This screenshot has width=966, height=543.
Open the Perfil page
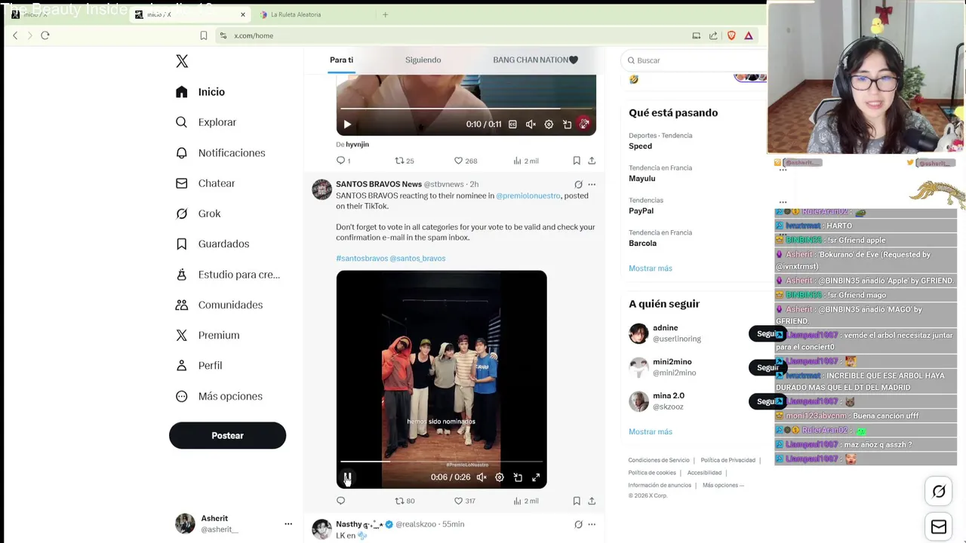tap(198, 366)
